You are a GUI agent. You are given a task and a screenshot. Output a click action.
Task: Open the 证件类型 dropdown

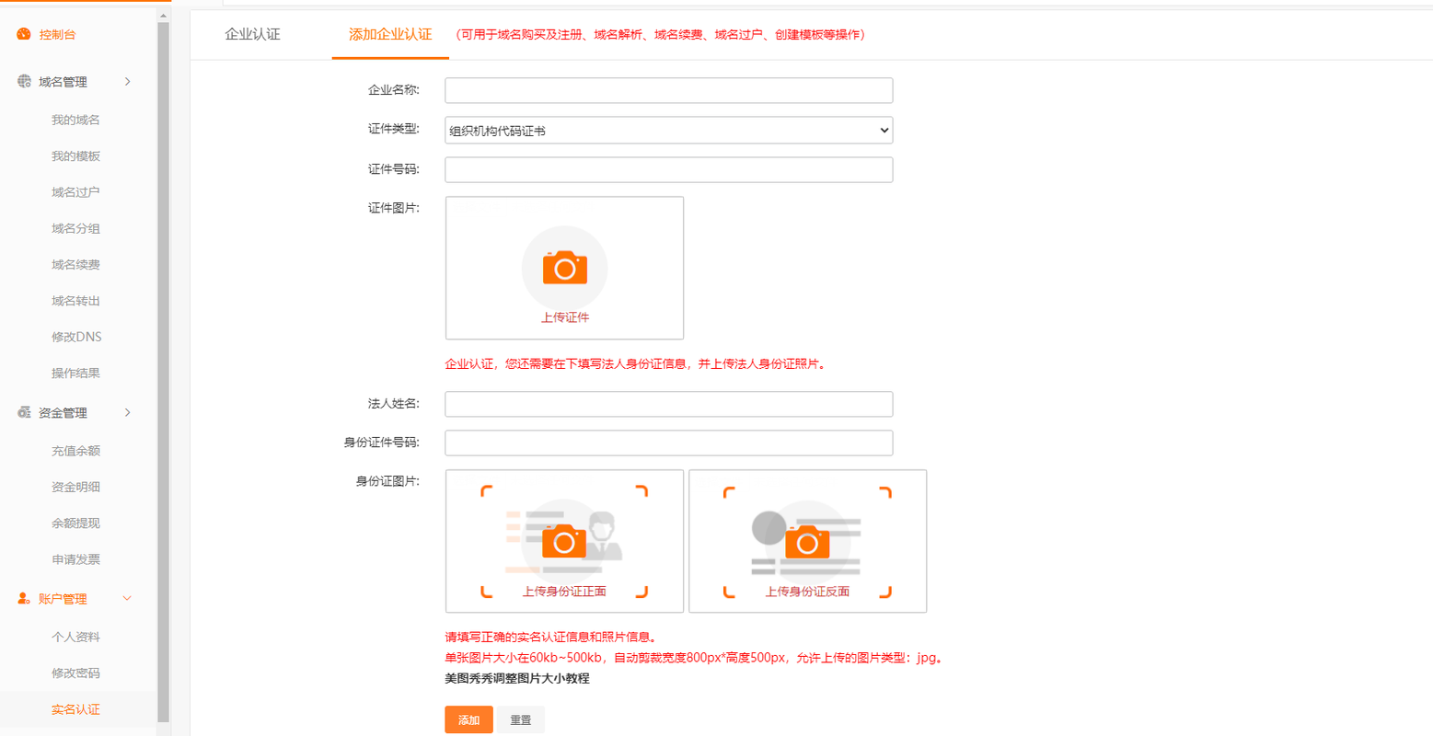[669, 130]
